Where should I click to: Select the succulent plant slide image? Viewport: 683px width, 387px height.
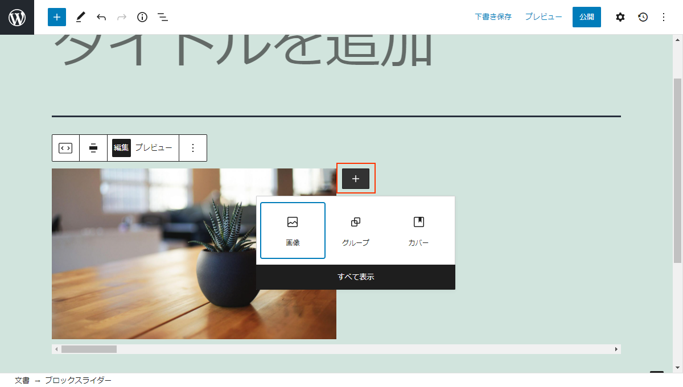click(194, 254)
